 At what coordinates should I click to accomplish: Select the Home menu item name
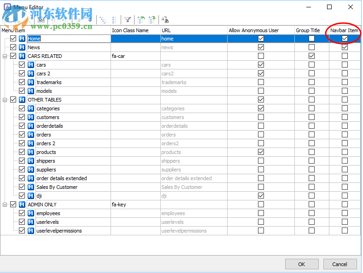34,39
